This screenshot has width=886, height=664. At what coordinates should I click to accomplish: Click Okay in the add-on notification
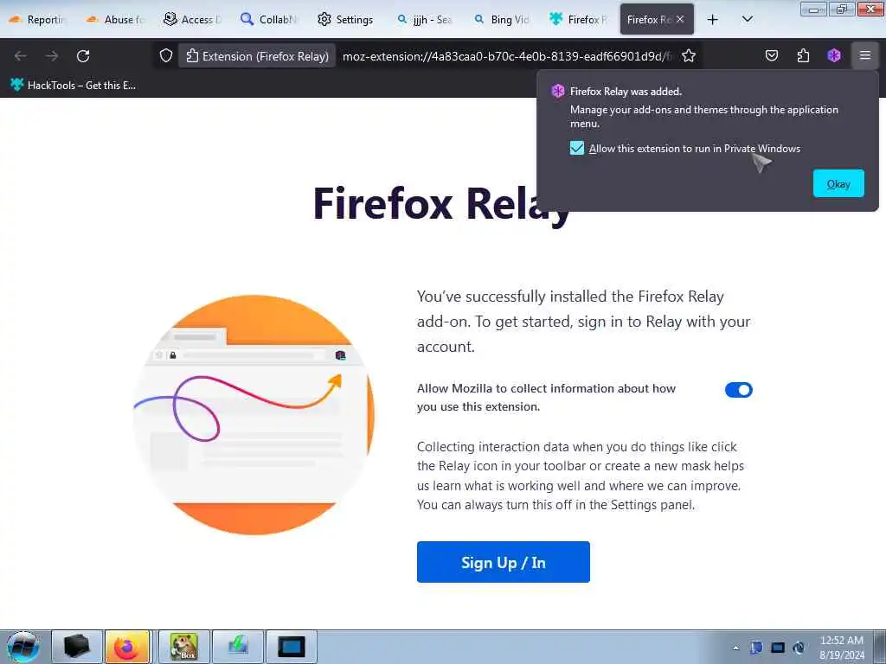point(838,183)
